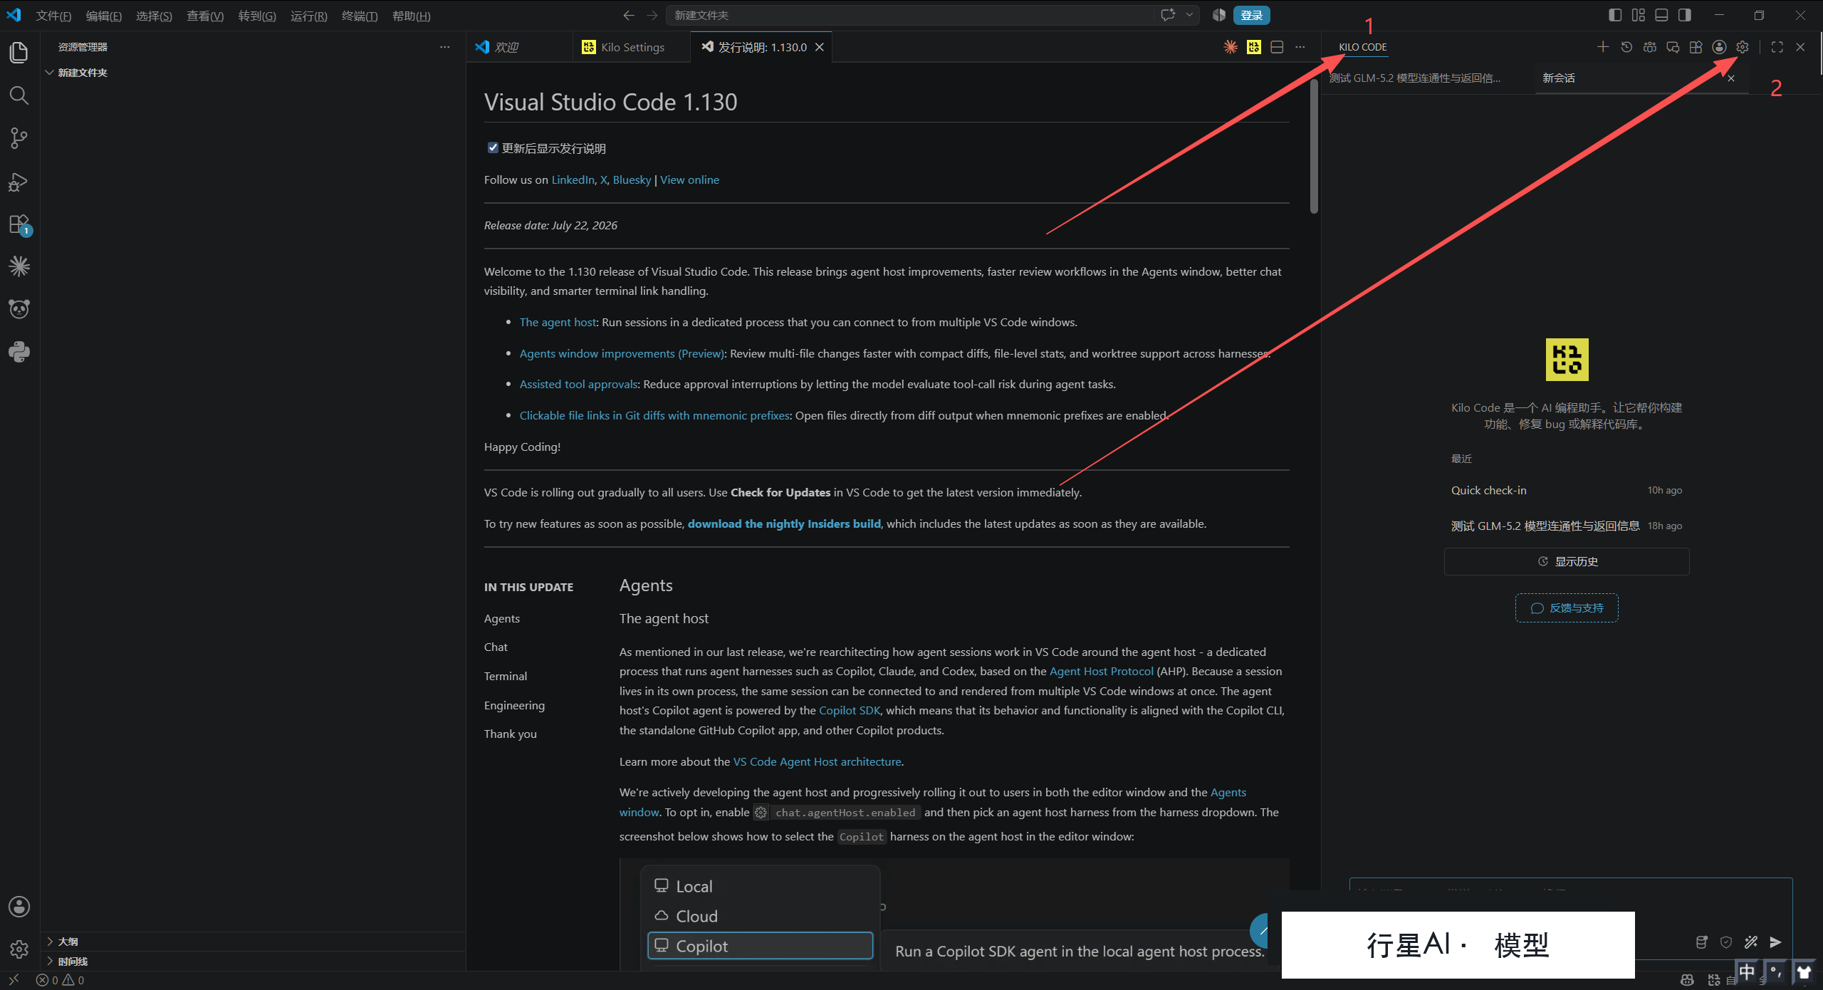Close the 新会话 session tab
The height and width of the screenshot is (990, 1823).
tap(1731, 78)
